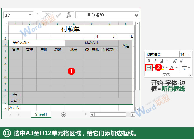Toggle bold formatting
The width and height of the screenshot is (194, 139).
[x=149, y=61]
